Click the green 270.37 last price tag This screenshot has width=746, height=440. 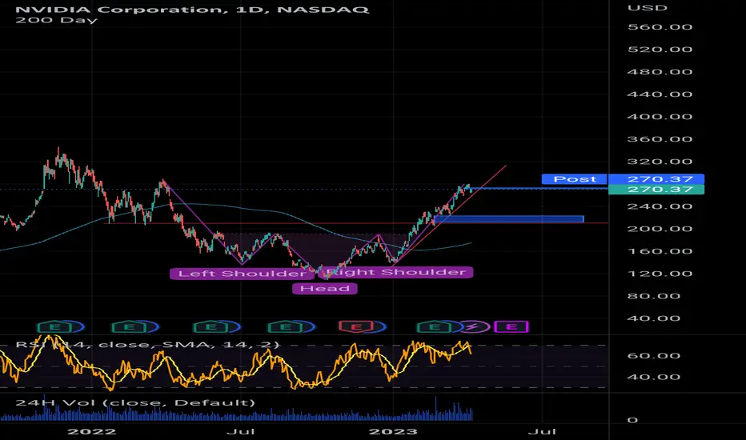[656, 190]
